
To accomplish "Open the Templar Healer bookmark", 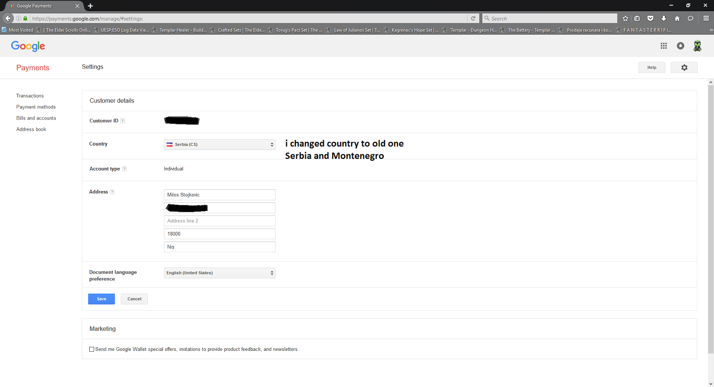I will pos(179,30).
